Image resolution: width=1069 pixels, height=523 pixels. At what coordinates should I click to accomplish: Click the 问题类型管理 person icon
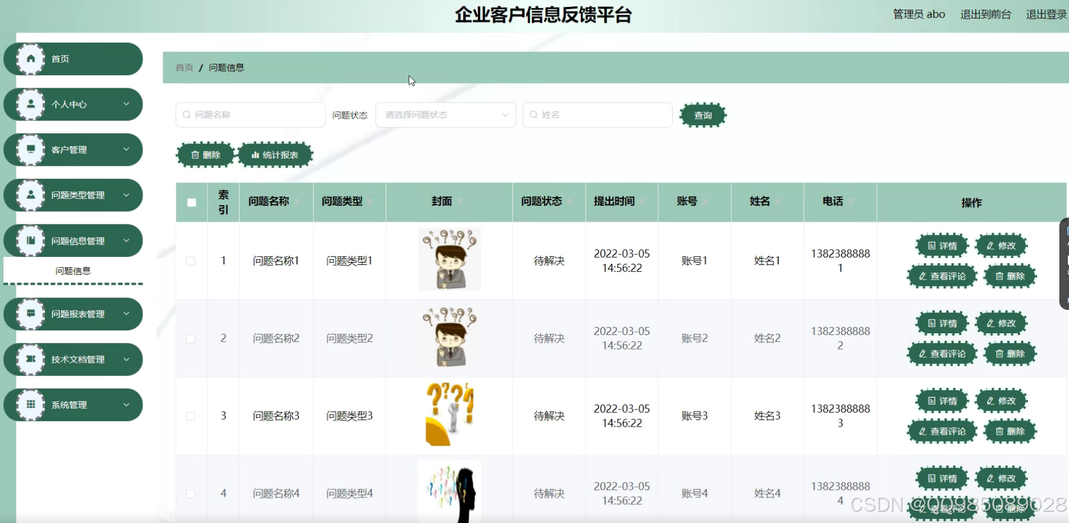point(30,195)
